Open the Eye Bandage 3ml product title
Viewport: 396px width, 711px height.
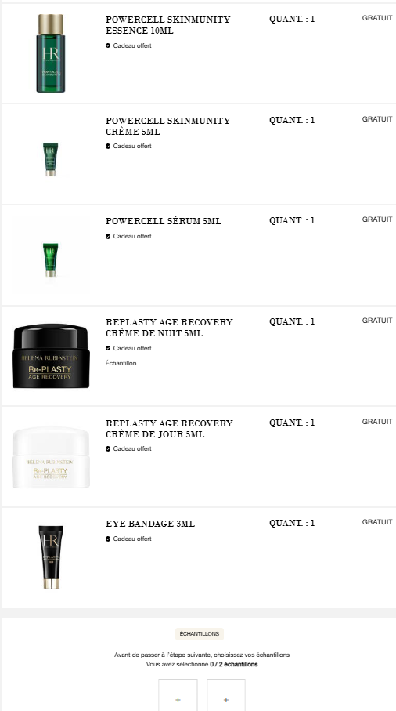(x=150, y=524)
